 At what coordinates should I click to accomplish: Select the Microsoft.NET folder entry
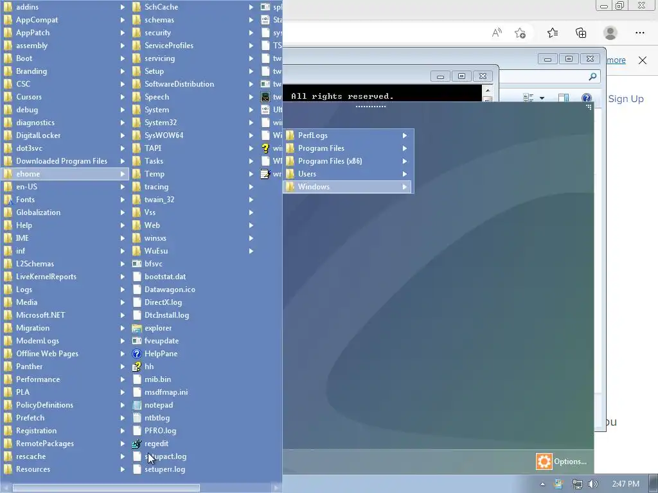[x=40, y=315]
